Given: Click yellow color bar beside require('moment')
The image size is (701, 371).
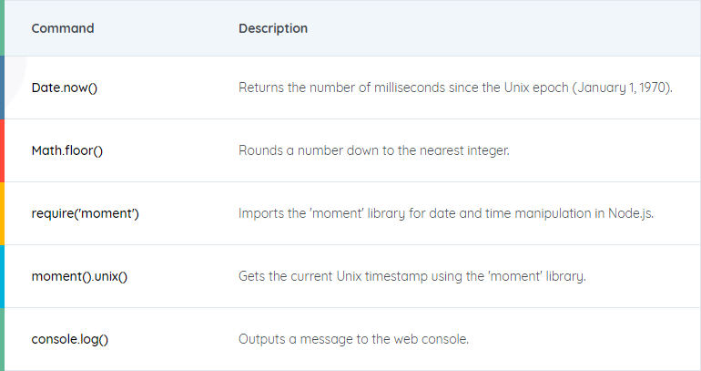Looking at the screenshot, I should 2,213.
